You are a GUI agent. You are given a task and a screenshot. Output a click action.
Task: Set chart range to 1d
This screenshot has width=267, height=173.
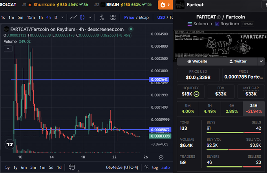click(x=59, y=167)
